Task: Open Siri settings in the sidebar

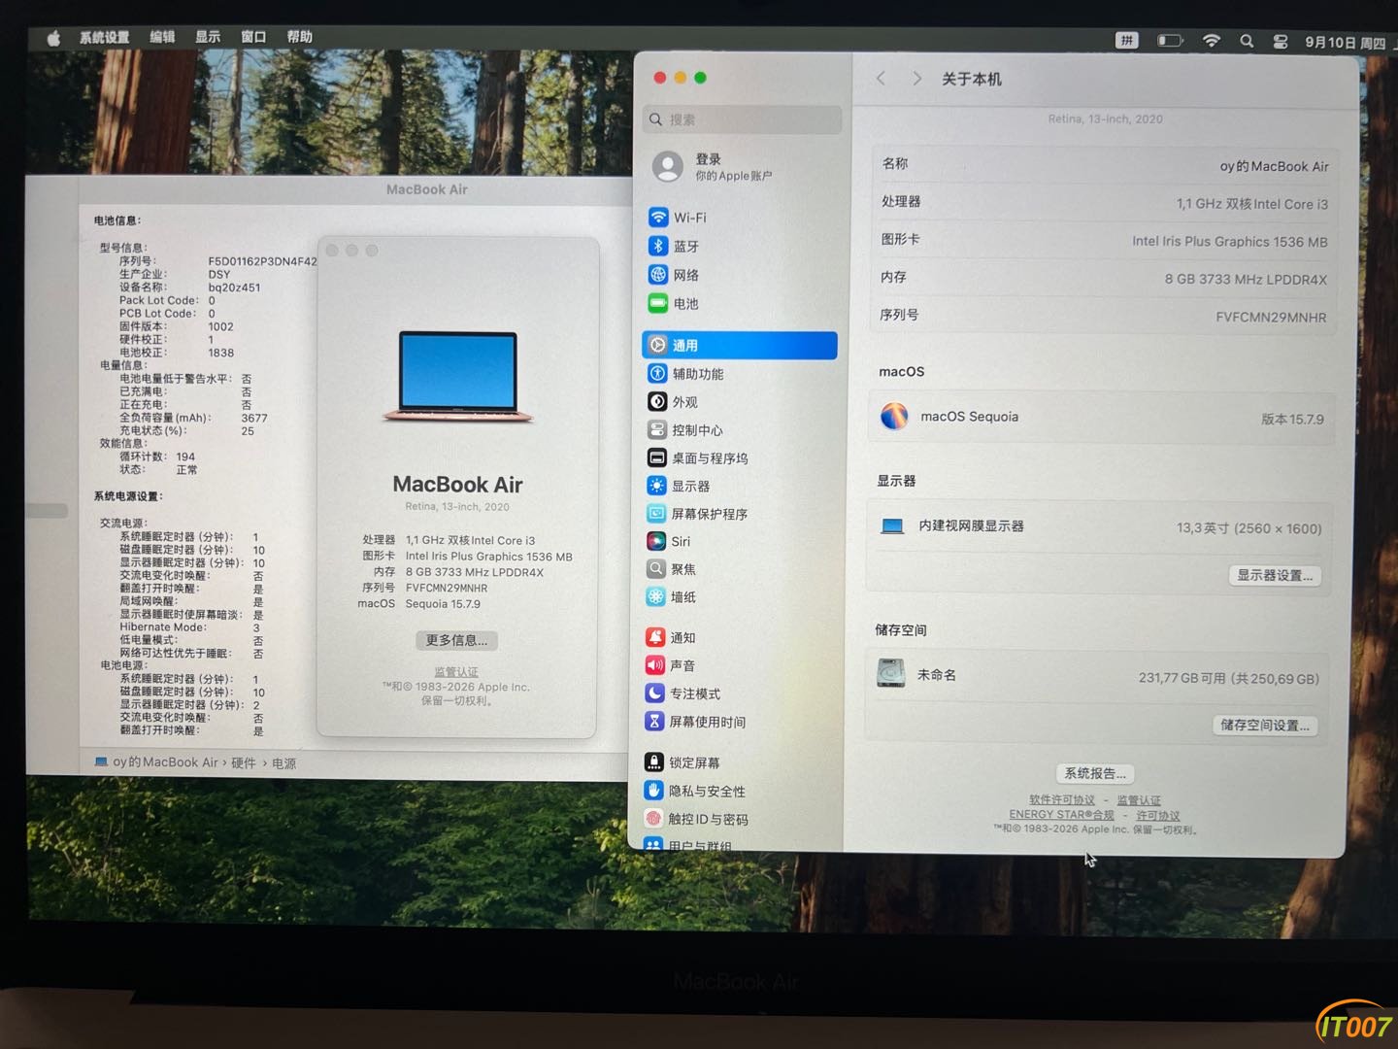Action: [x=740, y=541]
